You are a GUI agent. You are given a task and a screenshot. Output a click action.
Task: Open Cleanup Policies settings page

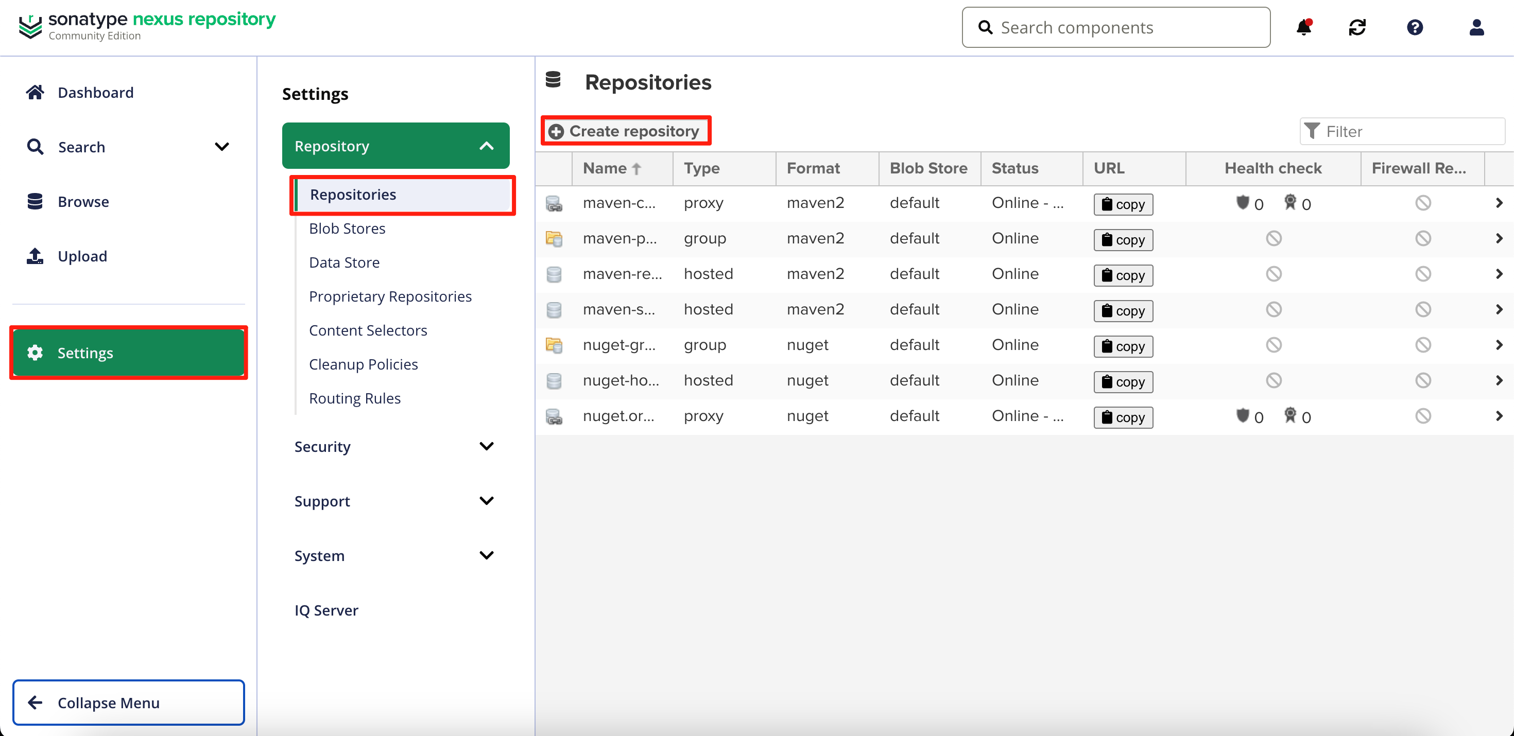click(363, 364)
